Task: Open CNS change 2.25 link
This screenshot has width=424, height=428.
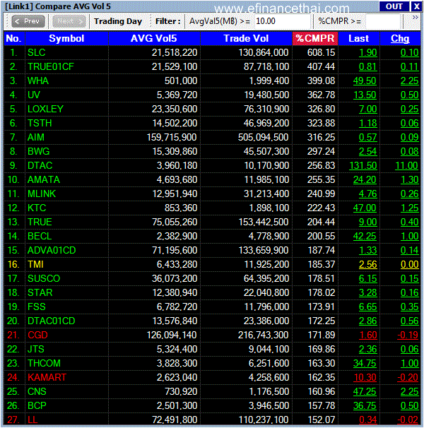Action: (x=410, y=392)
